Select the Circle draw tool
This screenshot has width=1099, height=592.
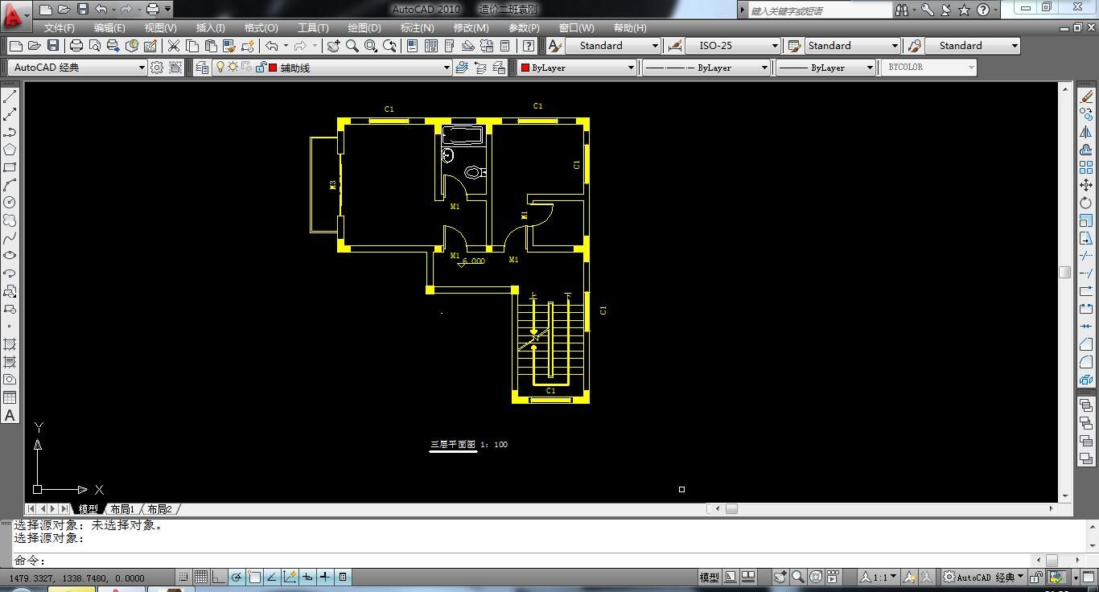pos(10,203)
